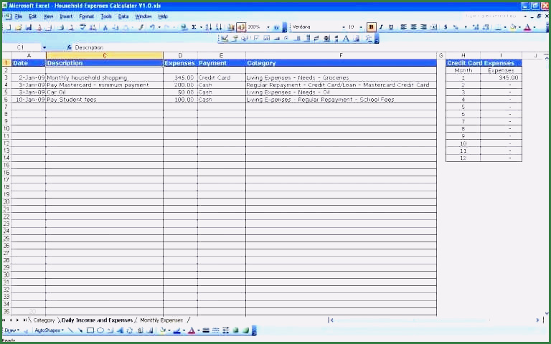Screen dimensions: 551x344
Task: Select the Oval drawing tool
Action: tap(100, 330)
